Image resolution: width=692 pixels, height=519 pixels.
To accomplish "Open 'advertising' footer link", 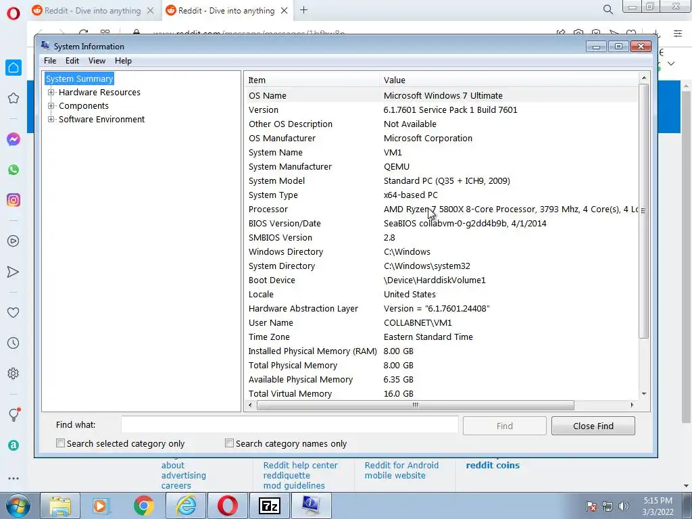I will 184,475.
